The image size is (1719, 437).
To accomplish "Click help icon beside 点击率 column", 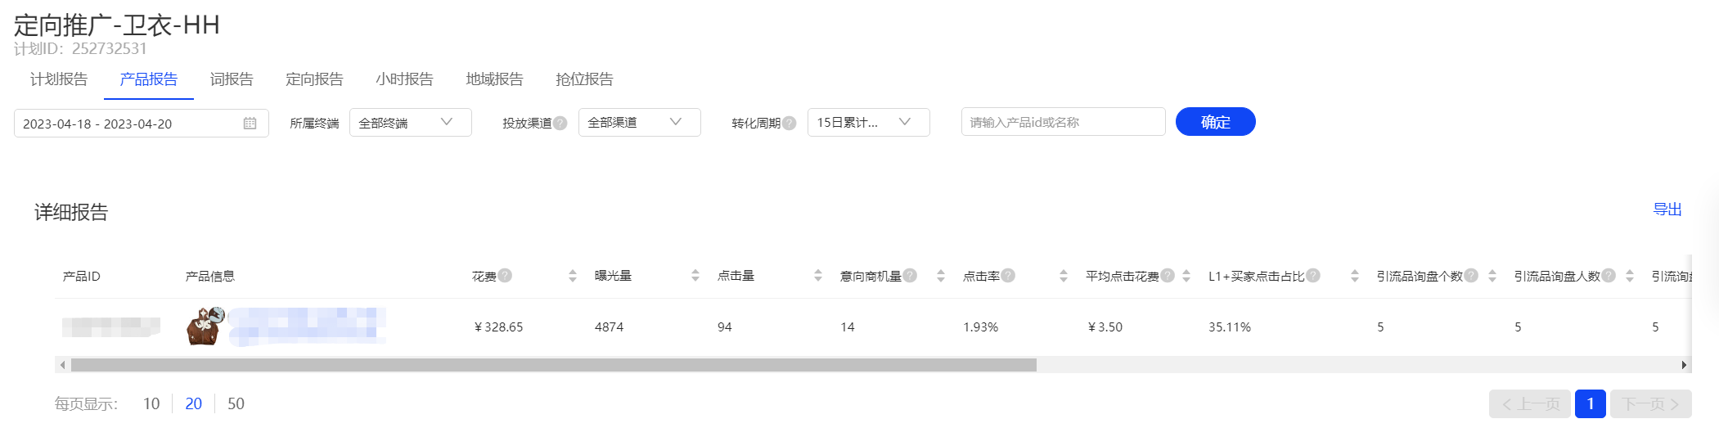I will point(1008,276).
